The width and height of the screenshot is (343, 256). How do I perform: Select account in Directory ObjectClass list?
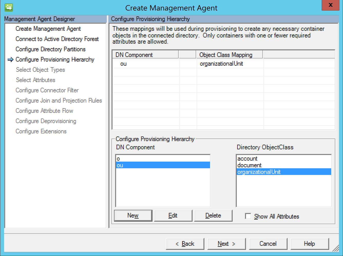pos(284,159)
